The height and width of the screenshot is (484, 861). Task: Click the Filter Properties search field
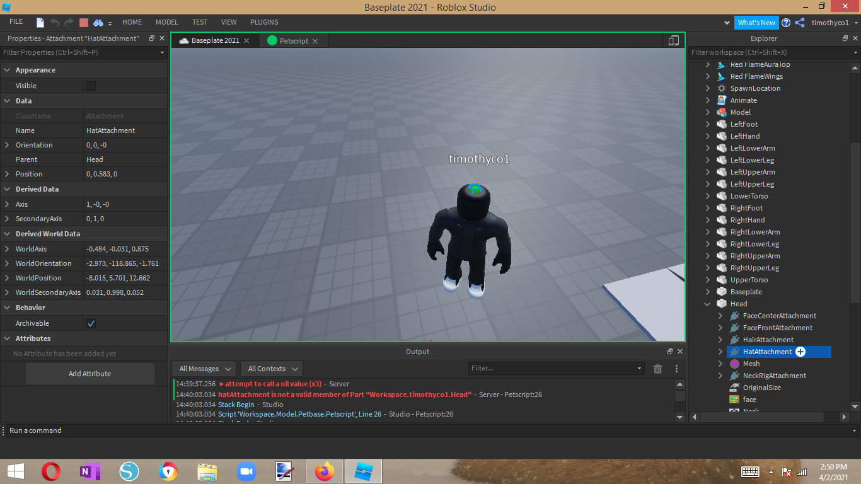[x=84, y=52]
